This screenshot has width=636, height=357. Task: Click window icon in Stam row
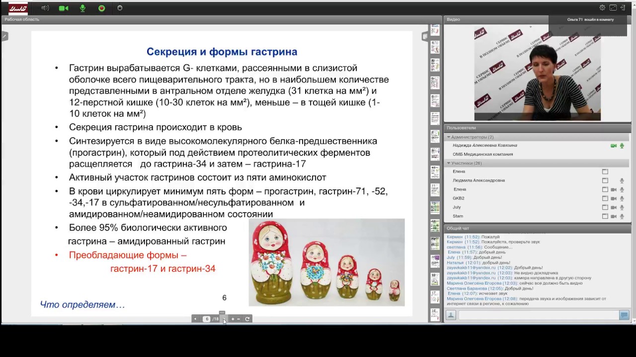(605, 216)
